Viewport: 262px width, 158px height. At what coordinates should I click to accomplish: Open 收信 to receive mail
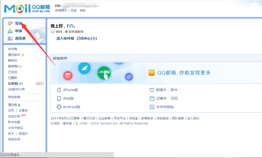pos(18,31)
